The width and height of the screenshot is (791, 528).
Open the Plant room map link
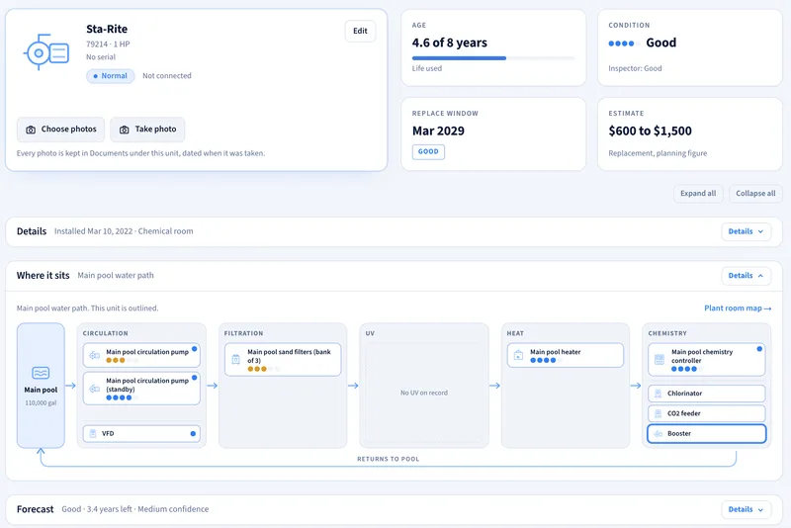738,308
